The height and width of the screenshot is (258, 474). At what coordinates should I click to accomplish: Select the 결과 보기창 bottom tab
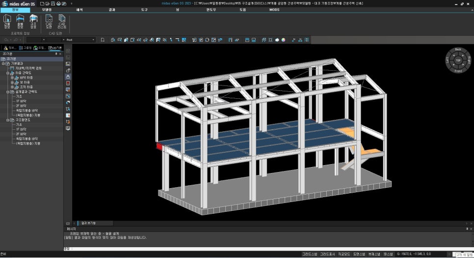point(88,223)
